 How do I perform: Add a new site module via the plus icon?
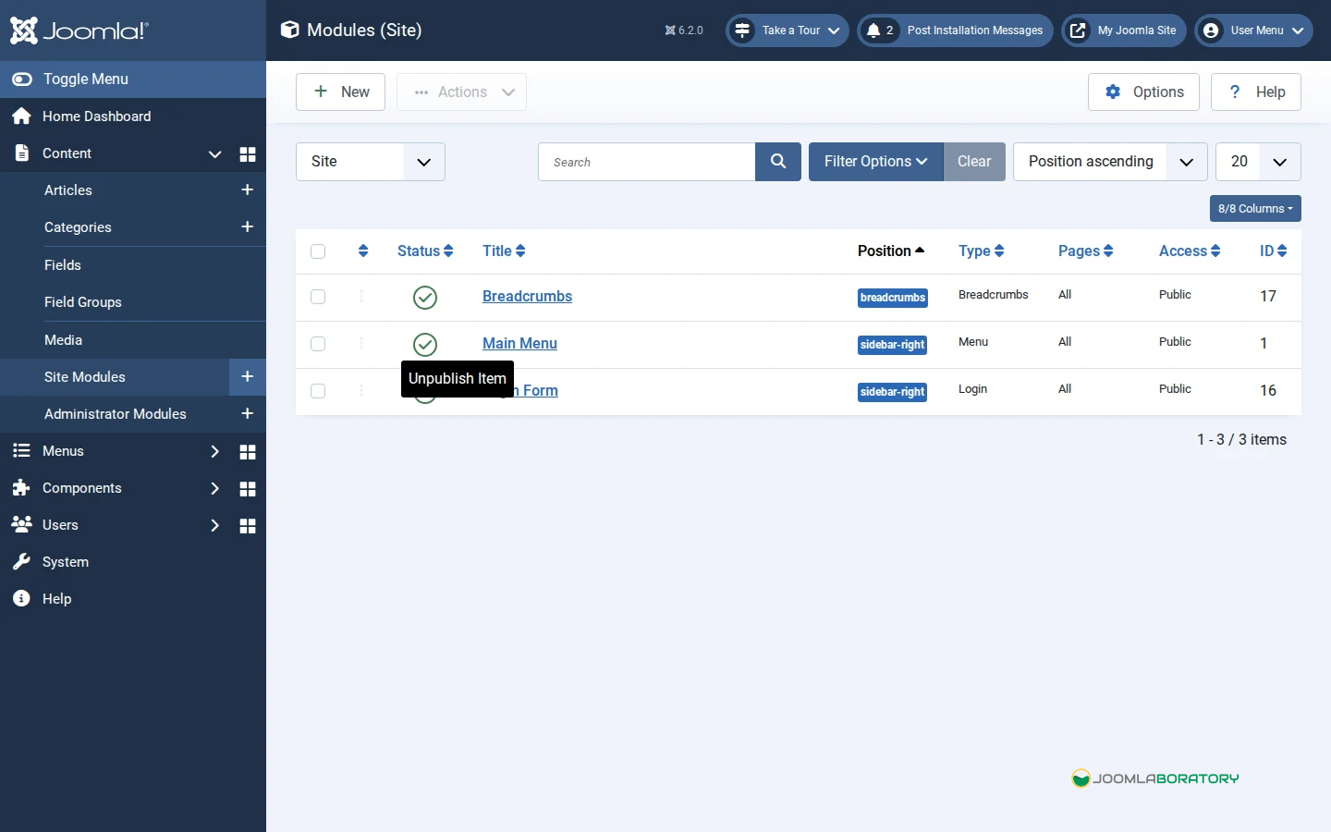pyautogui.click(x=247, y=376)
